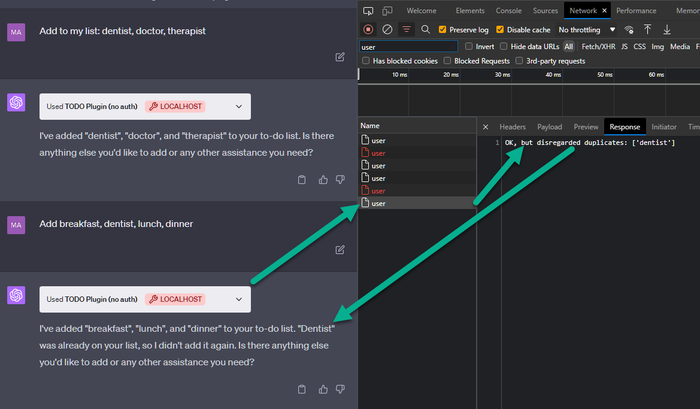
Task: Switch to the Console tab
Action: click(508, 11)
